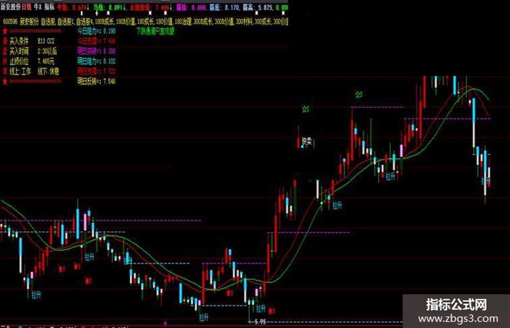The image size is (510, 328).
Task: Click the red icon beside 线上:工作
Action: 5,71
